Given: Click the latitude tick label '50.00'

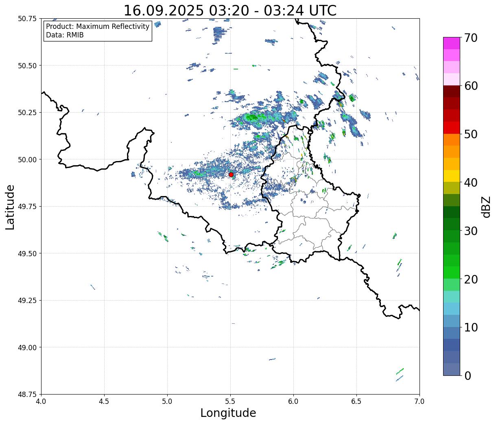Looking at the screenshot, I should [27, 159].
